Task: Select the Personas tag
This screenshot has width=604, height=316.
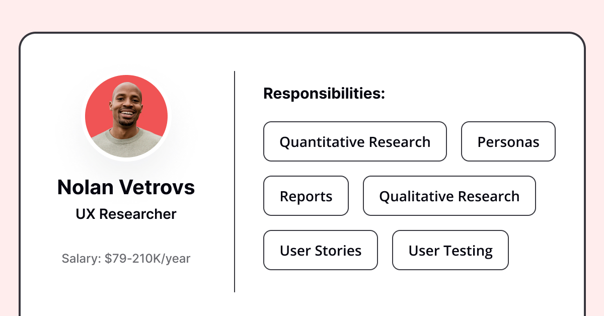Action: coord(508,141)
